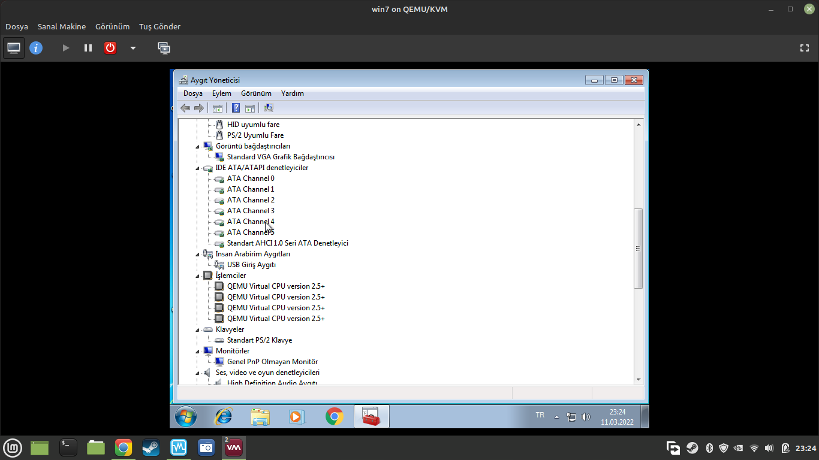Open the Yardım menu

click(x=293, y=93)
